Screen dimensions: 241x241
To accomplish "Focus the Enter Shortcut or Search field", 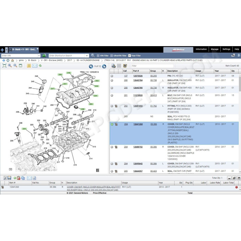I will (67, 56).
